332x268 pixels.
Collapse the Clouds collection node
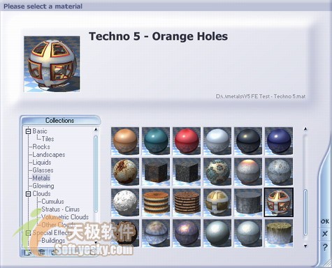[x=28, y=194]
